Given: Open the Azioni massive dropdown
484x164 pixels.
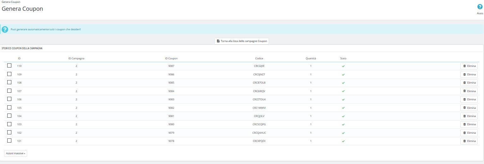Looking at the screenshot, I should [x=15, y=153].
